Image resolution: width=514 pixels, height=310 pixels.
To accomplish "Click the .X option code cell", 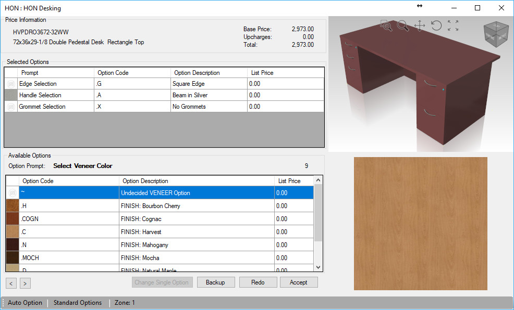I will click(x=132, y=107).
